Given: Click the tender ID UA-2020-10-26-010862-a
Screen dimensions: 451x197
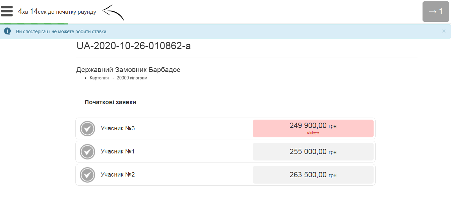Looking at the screenshot, I should 134,46.
